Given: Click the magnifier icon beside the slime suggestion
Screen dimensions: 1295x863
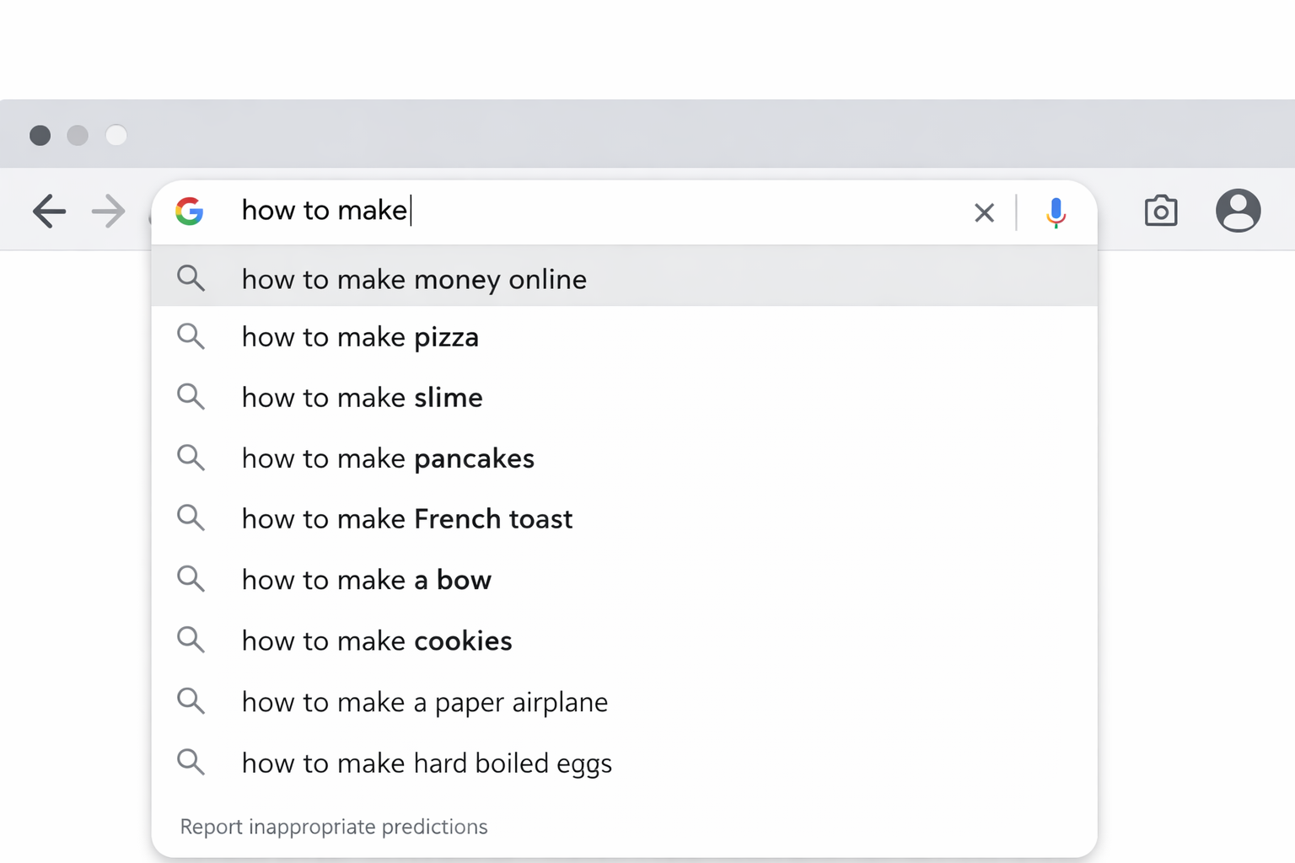Looking at the screenshot, I should (191, 397).
